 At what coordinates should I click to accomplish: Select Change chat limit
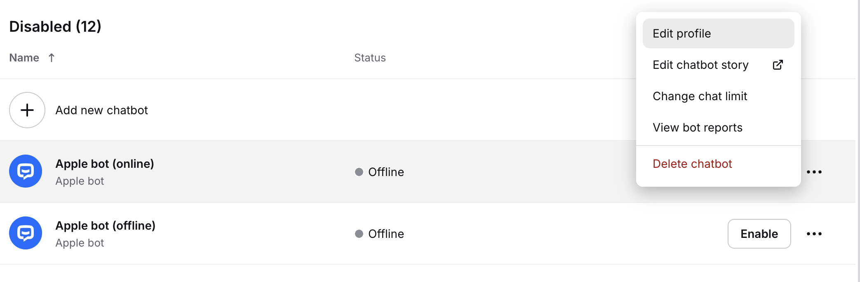click(700, 96)
